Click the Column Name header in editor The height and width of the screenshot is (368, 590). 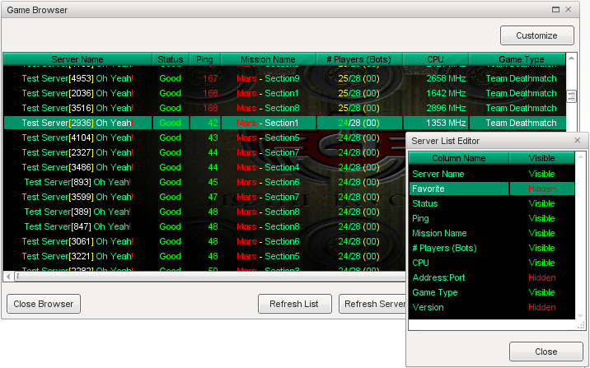click(459, 158)
